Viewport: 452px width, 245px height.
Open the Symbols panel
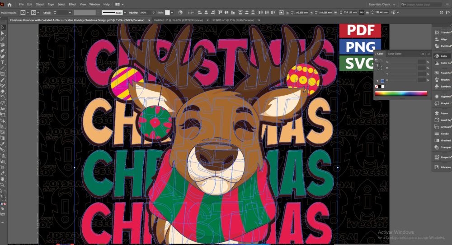pyautogui.click(x=443, y=86)
